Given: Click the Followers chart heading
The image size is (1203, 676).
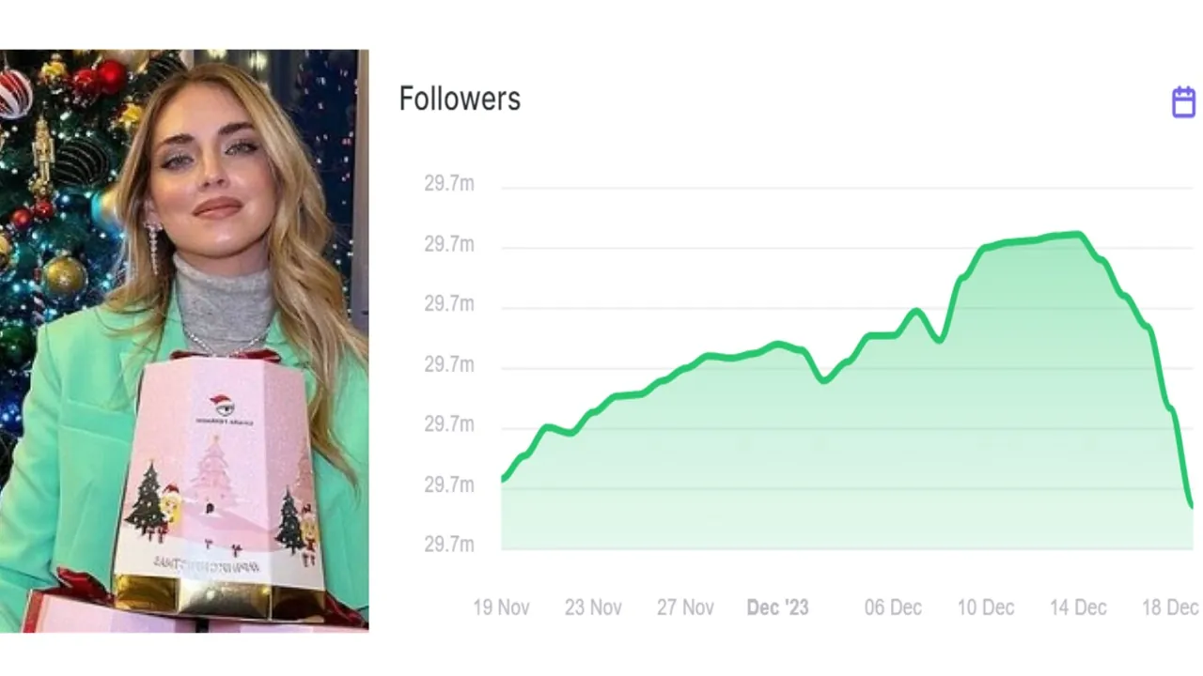Looking at the screenshot, I should pos(460,99).
